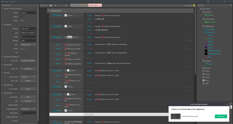Select Event sheet 1 in Project tree
Image resolution: width=233 pixels, height=124 pixels.
pos(212,22)
